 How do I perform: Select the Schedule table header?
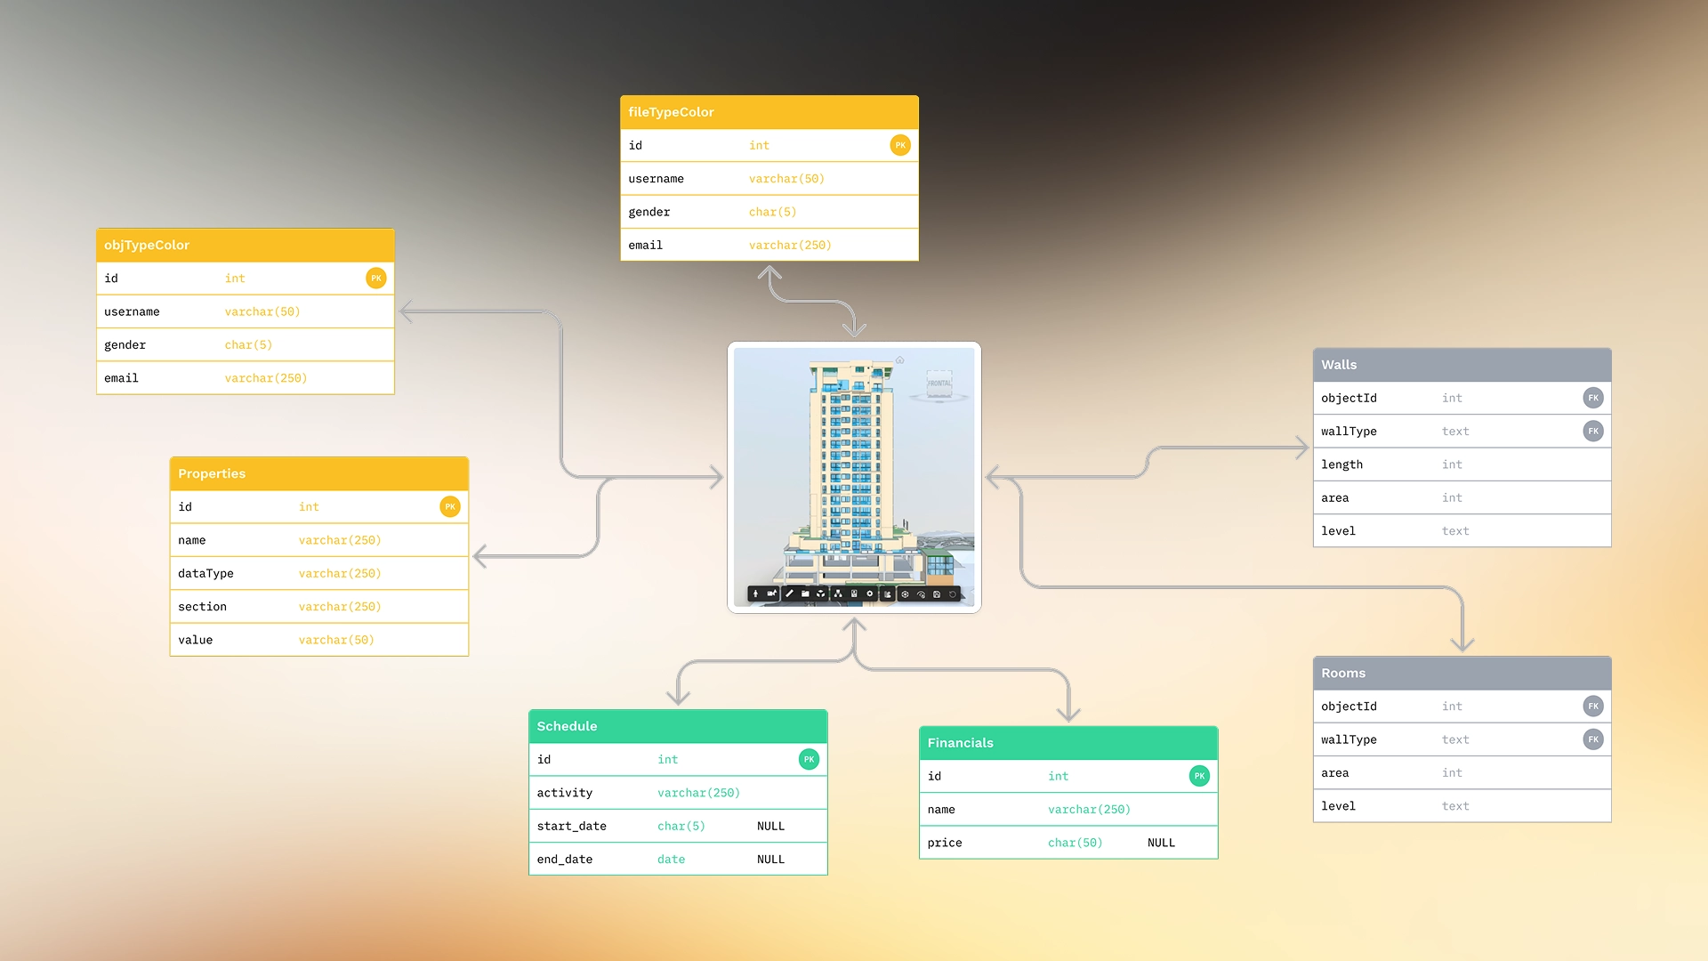pos(678,726)
